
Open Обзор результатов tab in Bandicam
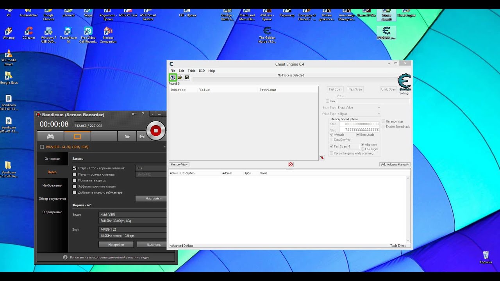(x=52, y=199)
